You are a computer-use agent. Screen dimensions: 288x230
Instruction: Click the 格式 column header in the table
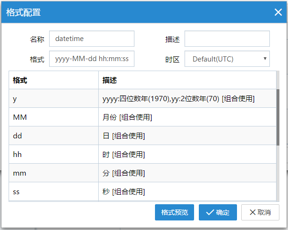[x=53, y=80]
